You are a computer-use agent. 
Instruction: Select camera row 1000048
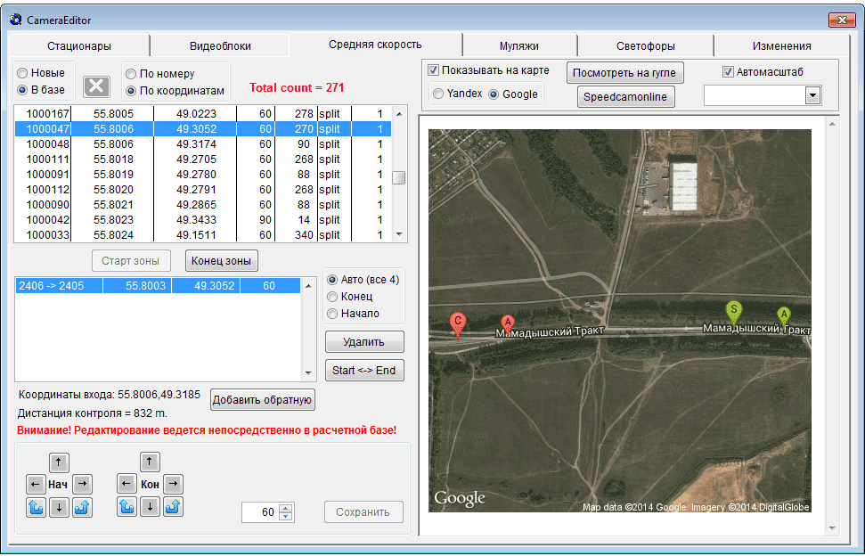[x=203, y=144]
